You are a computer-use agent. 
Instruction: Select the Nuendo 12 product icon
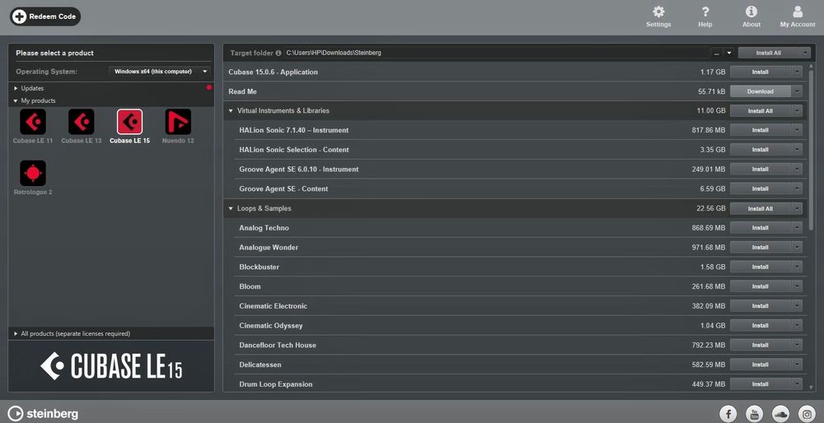(x=178, y=122)
